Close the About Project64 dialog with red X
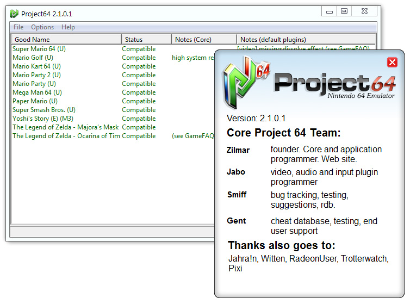This screenshot has height=304, width=410. [392, 62]
